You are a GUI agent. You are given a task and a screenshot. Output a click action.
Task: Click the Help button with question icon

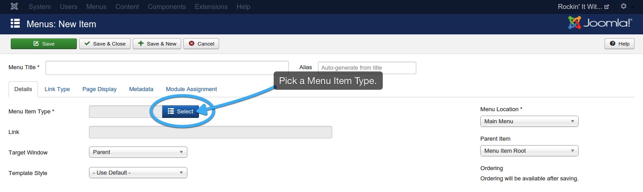tap(619, 44)
